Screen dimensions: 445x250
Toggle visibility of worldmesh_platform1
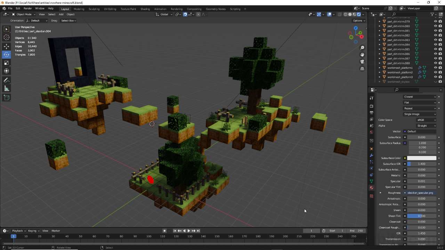(435, 68)
